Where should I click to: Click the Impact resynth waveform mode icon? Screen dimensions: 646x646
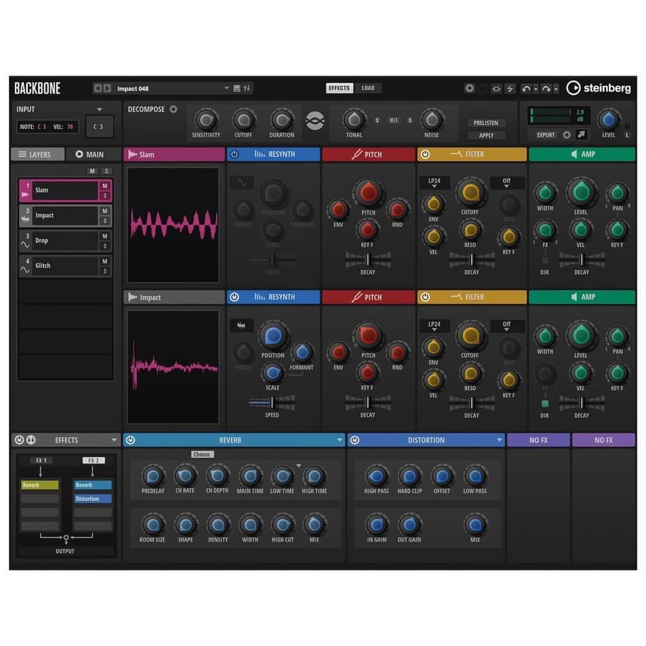242,325
